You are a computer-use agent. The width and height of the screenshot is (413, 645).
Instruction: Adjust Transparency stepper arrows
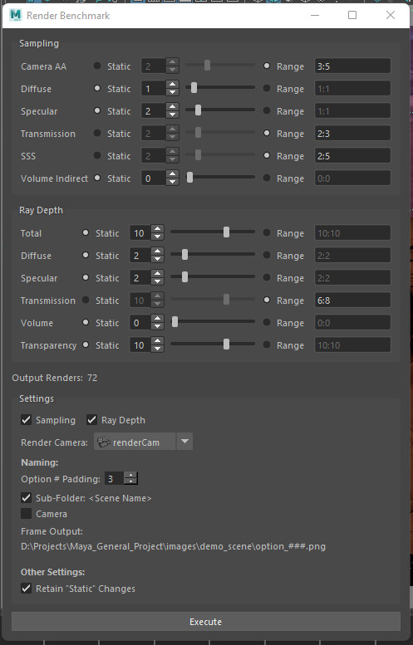click(157, 345)
